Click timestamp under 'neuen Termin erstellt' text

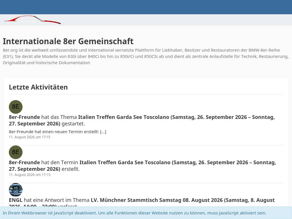click(30, 137)
